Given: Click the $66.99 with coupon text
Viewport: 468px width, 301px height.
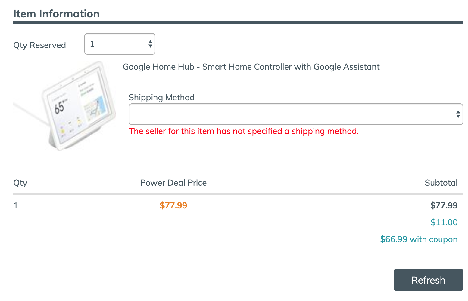Looking at the screenshot, I should click(419, 239).
